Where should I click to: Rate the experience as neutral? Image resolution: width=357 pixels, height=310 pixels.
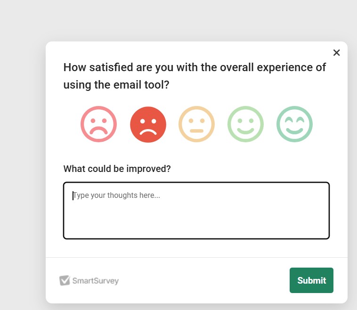click(196, 124)
